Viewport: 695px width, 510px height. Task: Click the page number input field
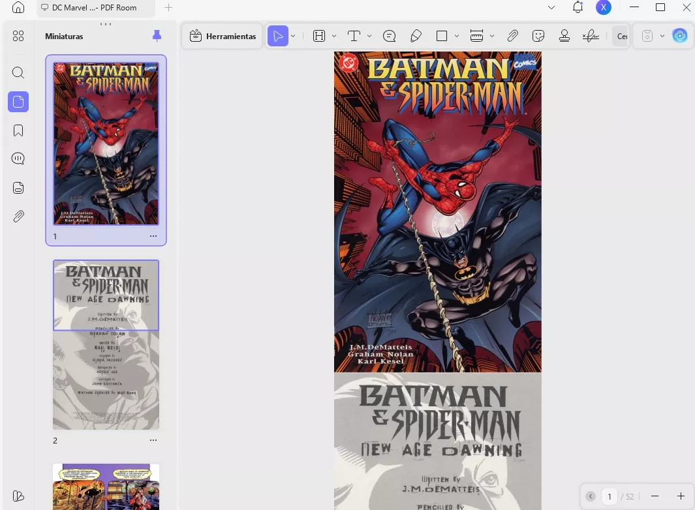610,496
